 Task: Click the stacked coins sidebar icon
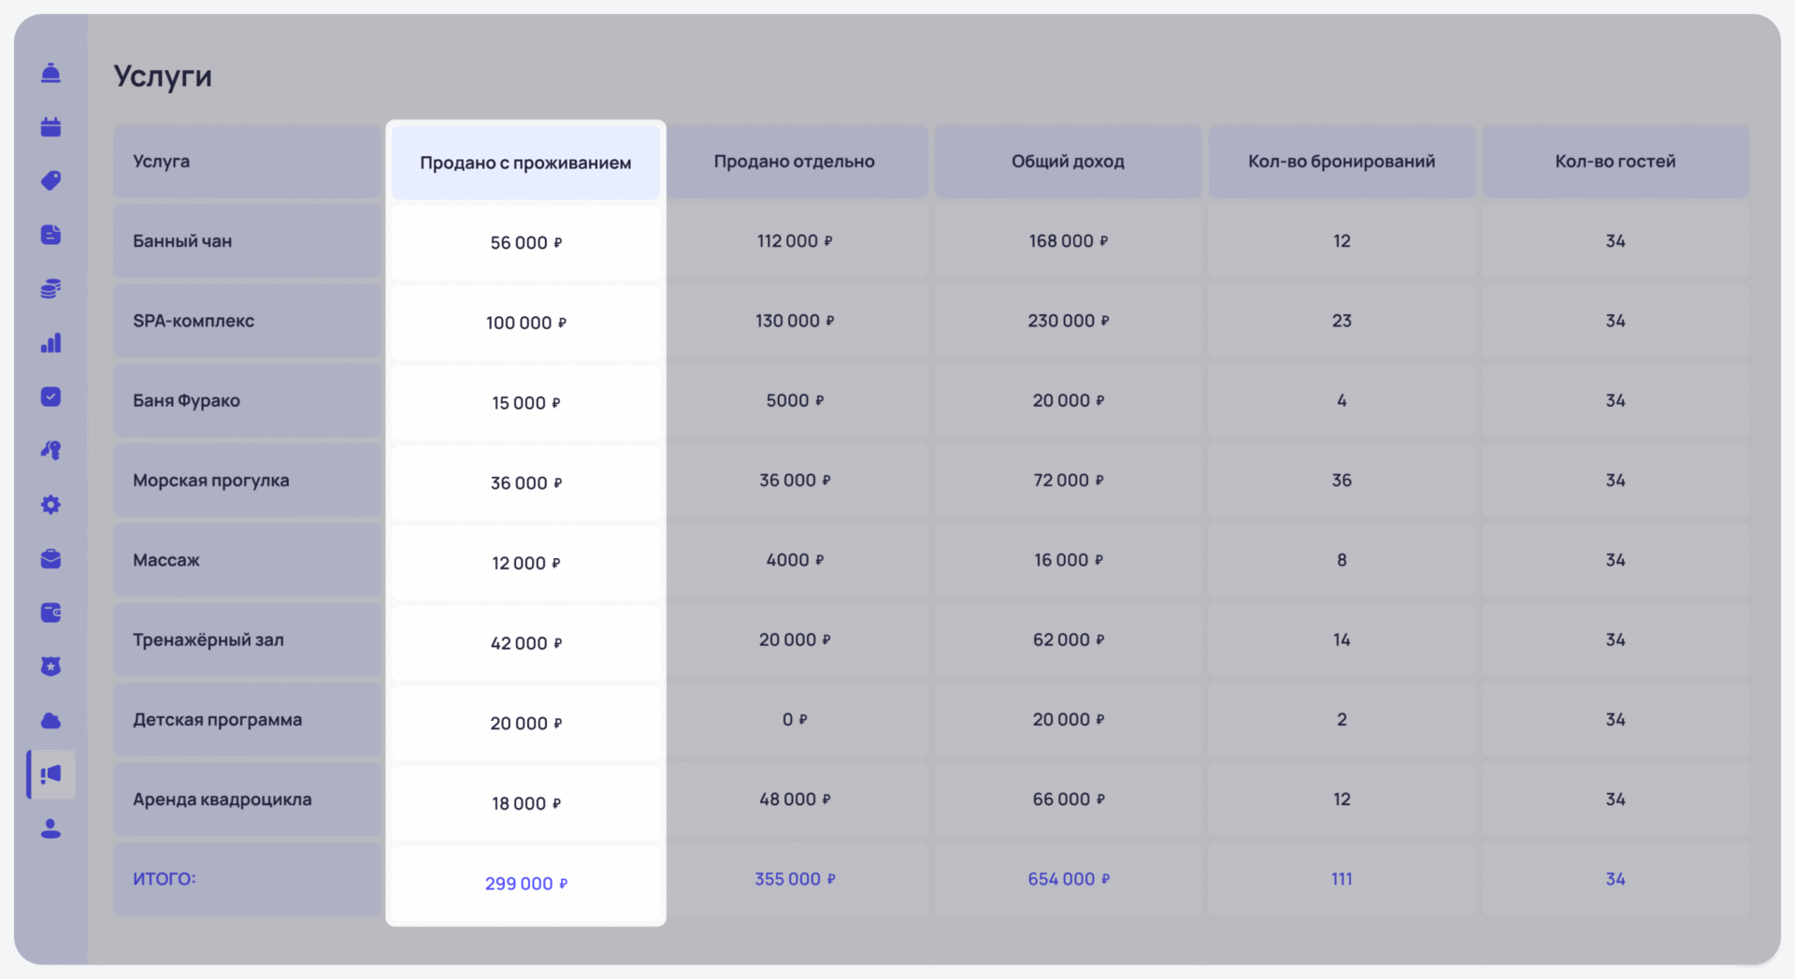(x=50, y=289)
